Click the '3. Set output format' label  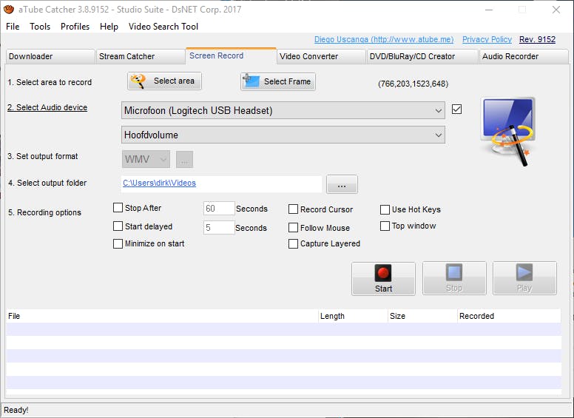[x=42, y=156]
